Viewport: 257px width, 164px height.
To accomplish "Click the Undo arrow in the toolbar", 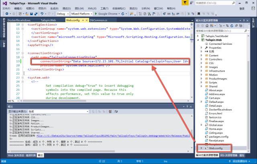I will pyautogui.click(x=42, y=14).
